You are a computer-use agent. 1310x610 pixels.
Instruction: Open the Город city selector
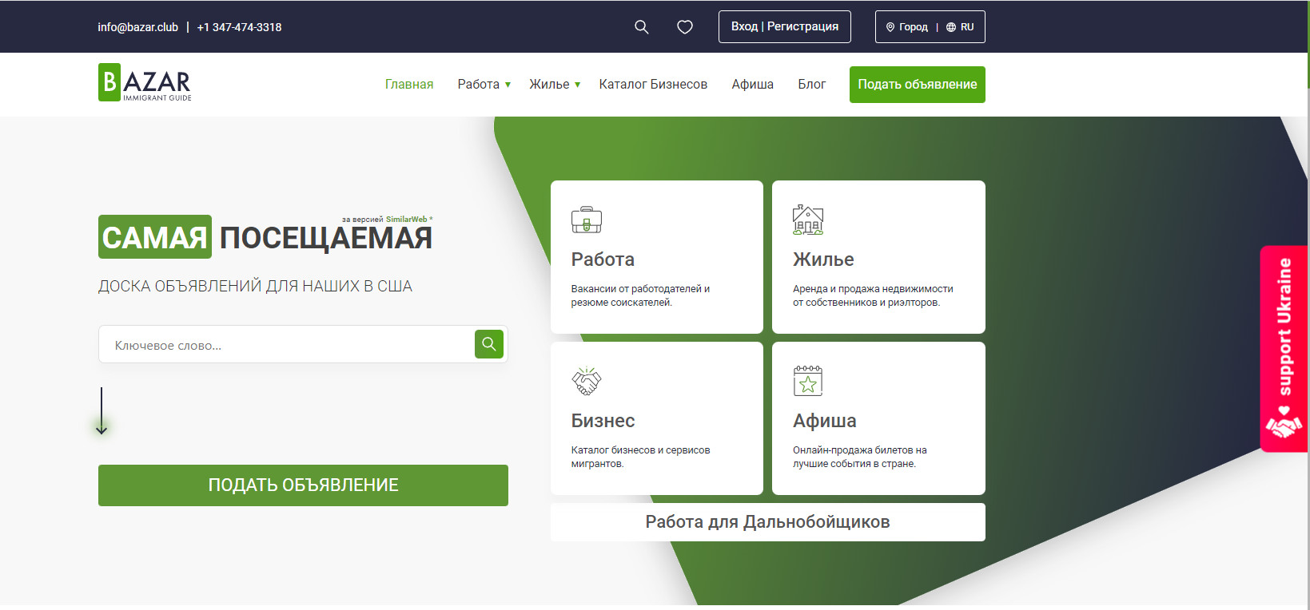pos(907,27)
